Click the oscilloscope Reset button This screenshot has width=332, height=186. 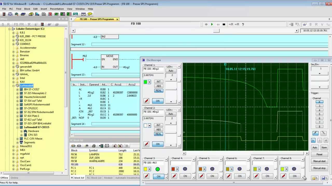(319, 154)
